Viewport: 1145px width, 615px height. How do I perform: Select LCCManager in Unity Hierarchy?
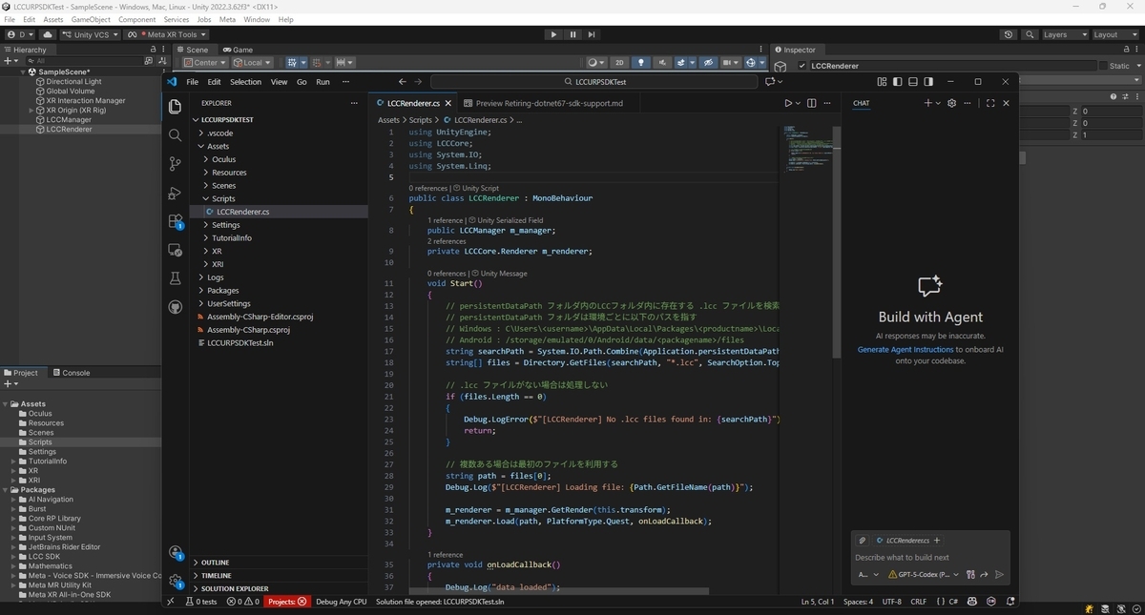pos(69,119)
